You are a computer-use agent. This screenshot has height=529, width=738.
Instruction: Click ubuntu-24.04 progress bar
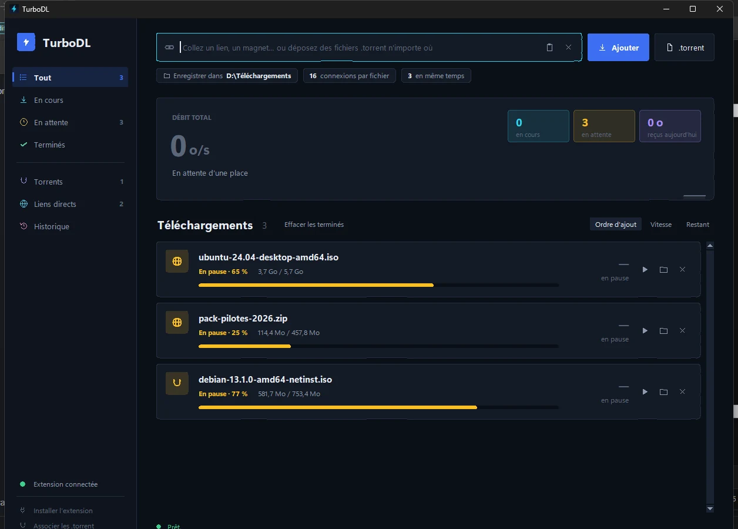pyautogui.click(x=378, y=285)
